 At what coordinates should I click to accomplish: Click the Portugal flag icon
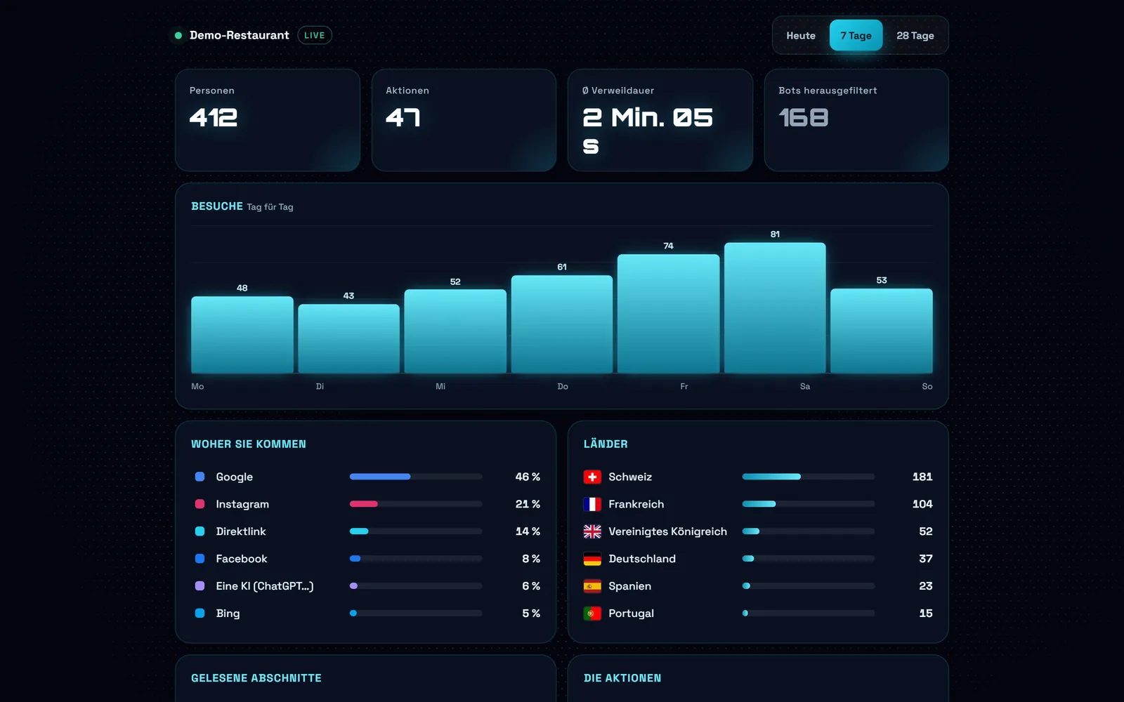pos(592,613)
